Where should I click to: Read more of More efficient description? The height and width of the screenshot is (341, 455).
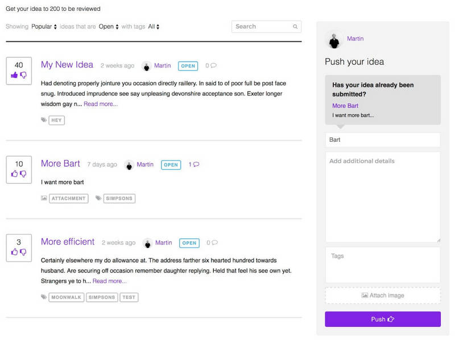[x=109, y=281]
